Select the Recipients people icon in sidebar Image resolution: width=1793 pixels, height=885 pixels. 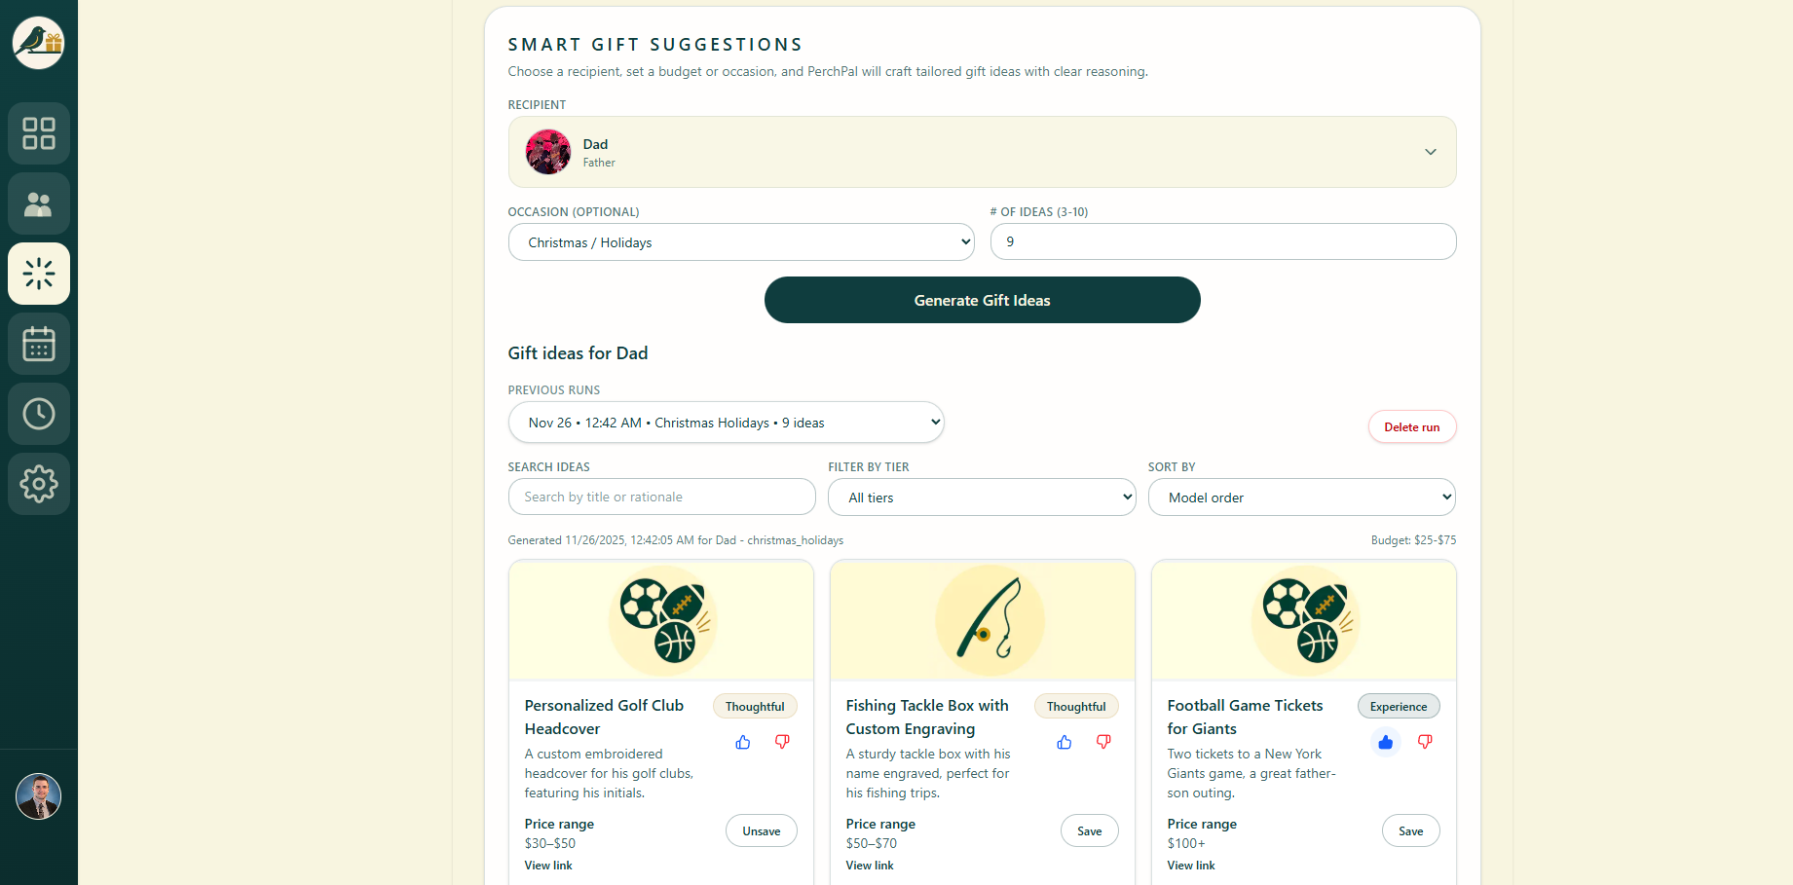coord(39,203)
